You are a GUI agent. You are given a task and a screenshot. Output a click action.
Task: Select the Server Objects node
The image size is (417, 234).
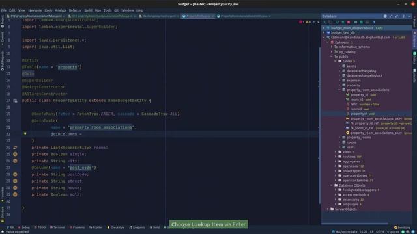tap(346, 209)
